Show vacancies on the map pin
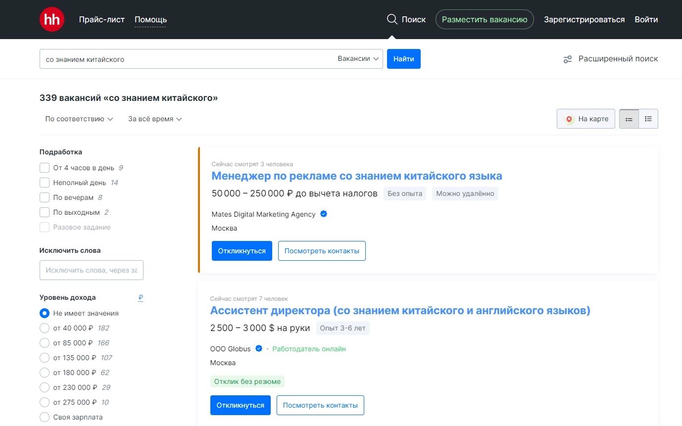The width and height of the screenshot is (682, 426). [569, 119]
